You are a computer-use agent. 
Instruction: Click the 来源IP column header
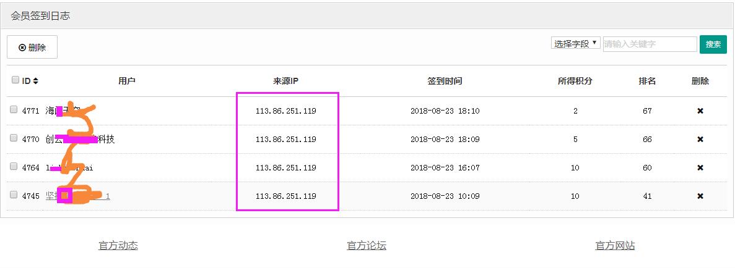286,81
